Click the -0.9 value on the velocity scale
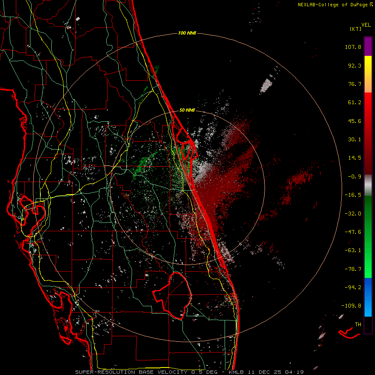 point(355,177)
